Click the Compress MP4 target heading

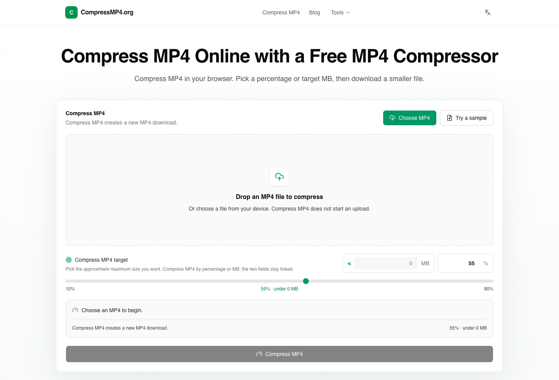coord(101,260)
